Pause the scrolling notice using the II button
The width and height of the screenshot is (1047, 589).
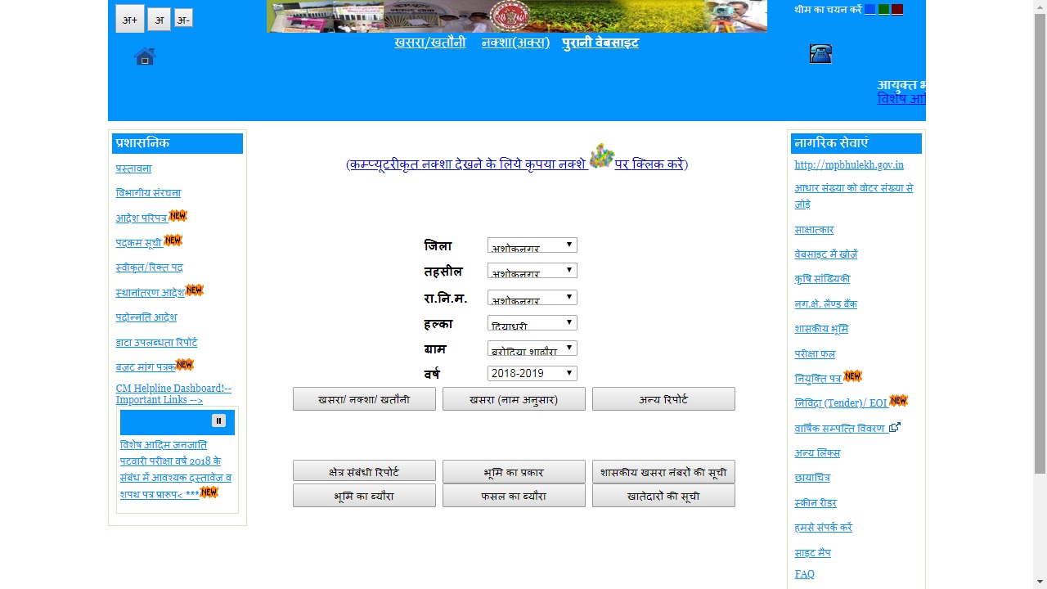pyautogui.click(x=217, y=420)
